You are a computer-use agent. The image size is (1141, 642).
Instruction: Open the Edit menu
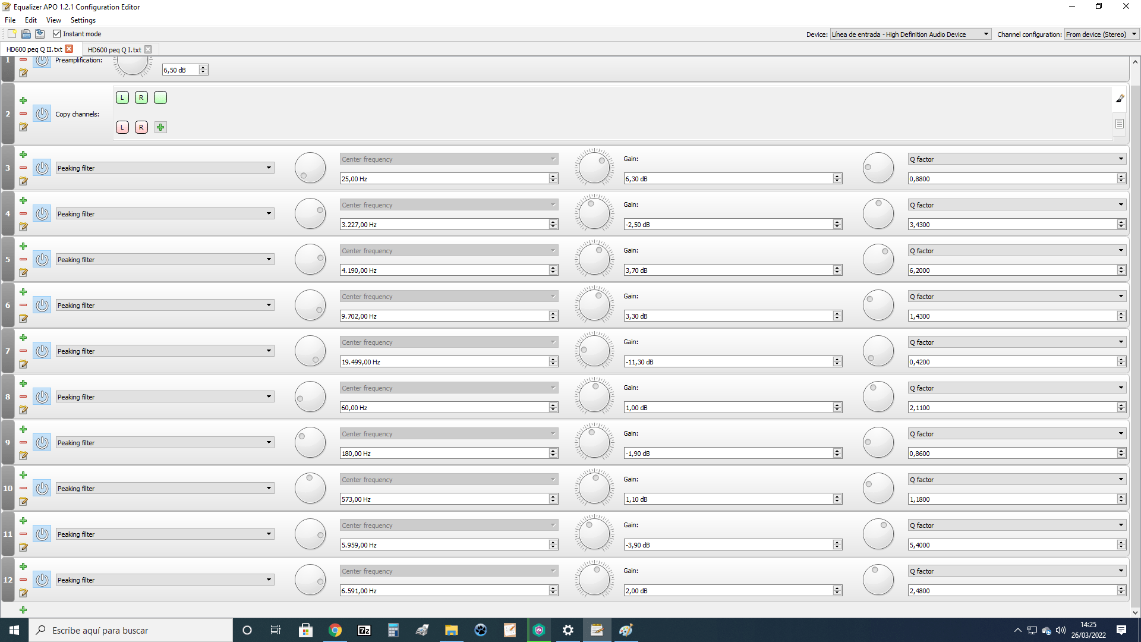pos(31,20)
